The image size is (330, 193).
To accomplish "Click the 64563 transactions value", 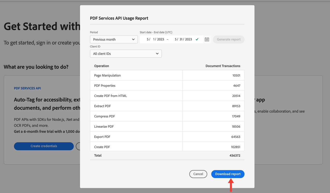I will [236, 137].
